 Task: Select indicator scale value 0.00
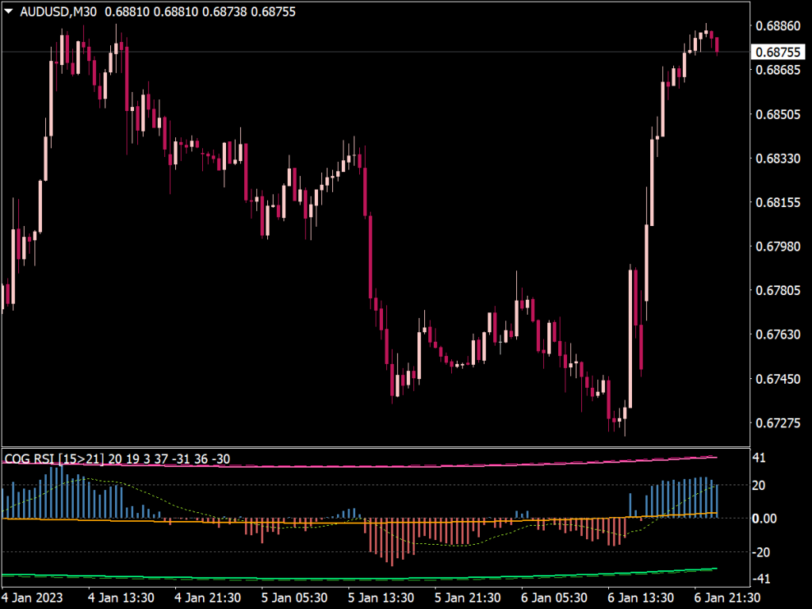(764, 519)
